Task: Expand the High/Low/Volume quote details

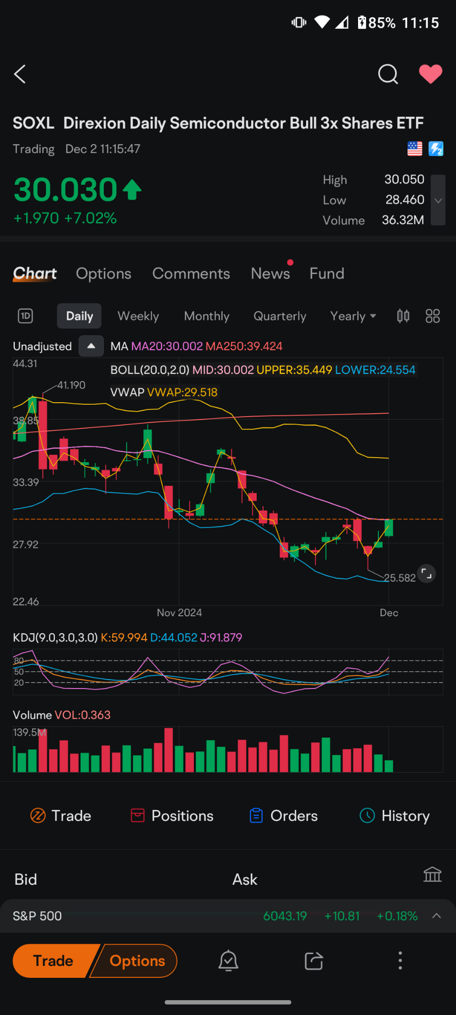Action: [x=438, y=200]
